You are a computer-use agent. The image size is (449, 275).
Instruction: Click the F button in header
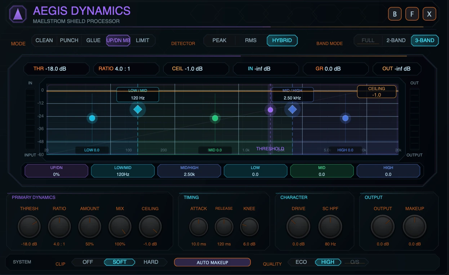(412, 14)
